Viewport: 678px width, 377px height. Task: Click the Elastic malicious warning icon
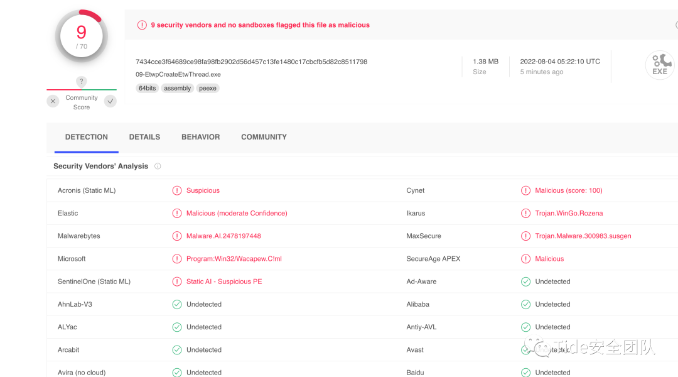click(177, 214)
